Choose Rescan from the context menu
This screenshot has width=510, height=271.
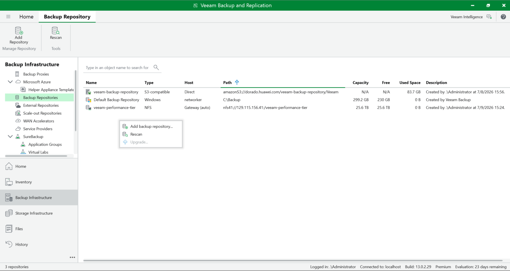pyautogui.click(x=151, y=134)
